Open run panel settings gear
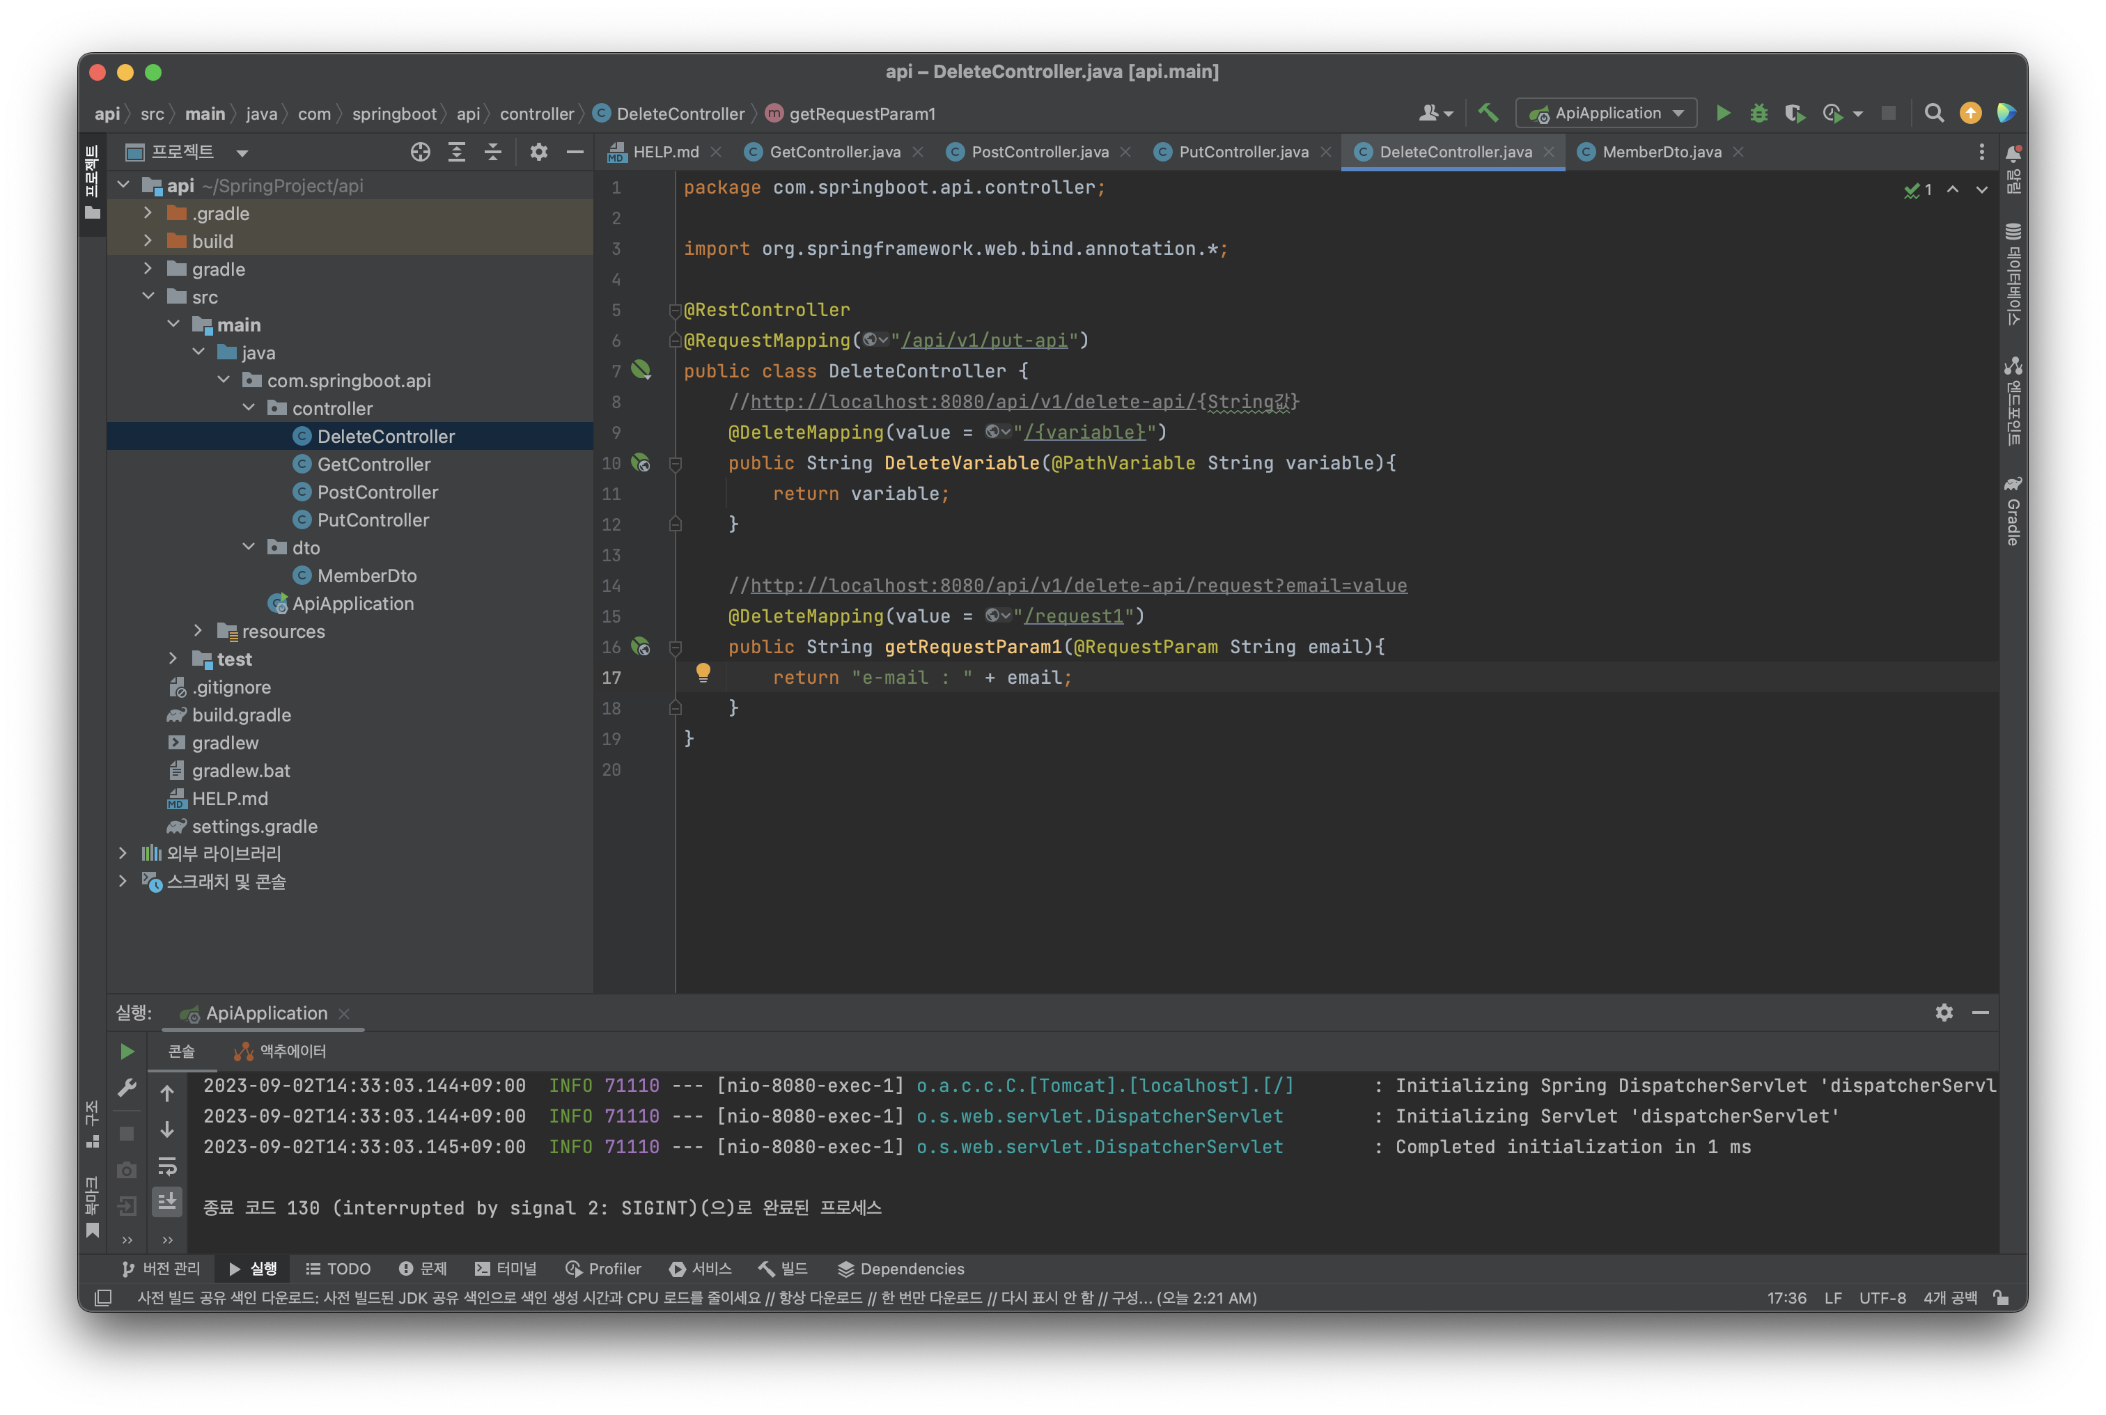Screen dimensions: 2106x1415 pyautogui.click(x=1944, y=1013)
